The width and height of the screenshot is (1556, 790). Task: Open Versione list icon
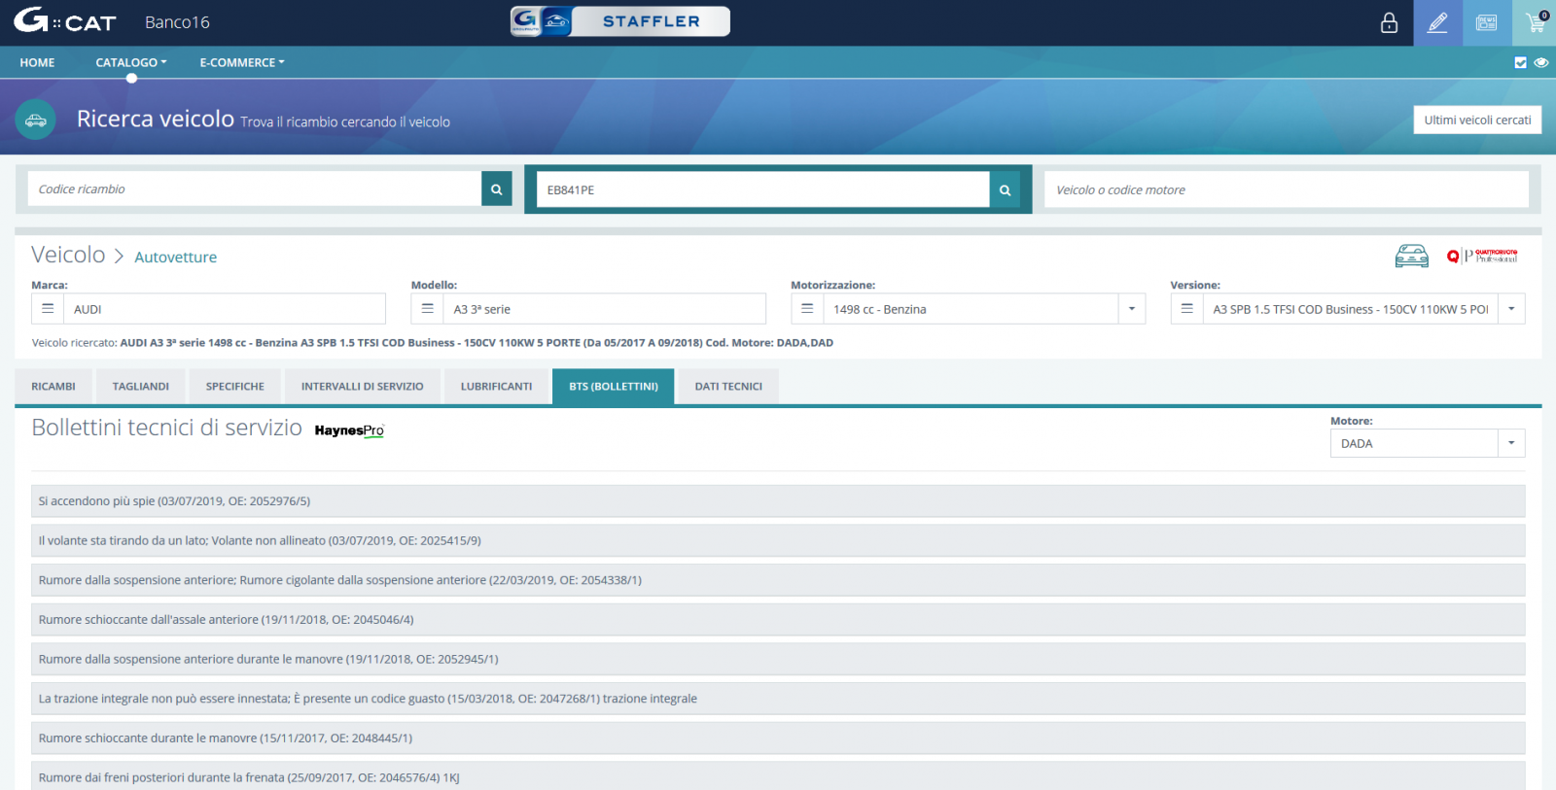(x=1186, y=309)
